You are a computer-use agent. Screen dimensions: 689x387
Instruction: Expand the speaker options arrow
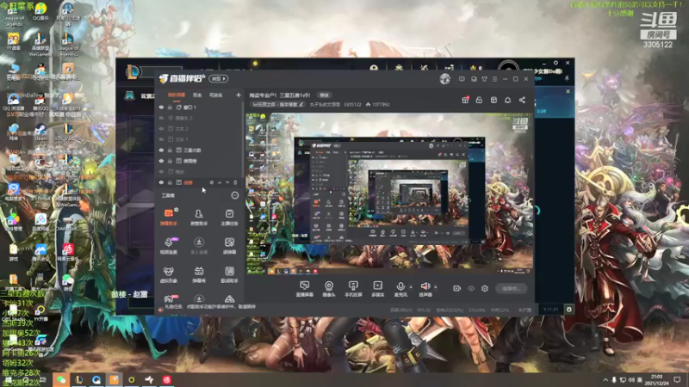(x=436, y=287)
